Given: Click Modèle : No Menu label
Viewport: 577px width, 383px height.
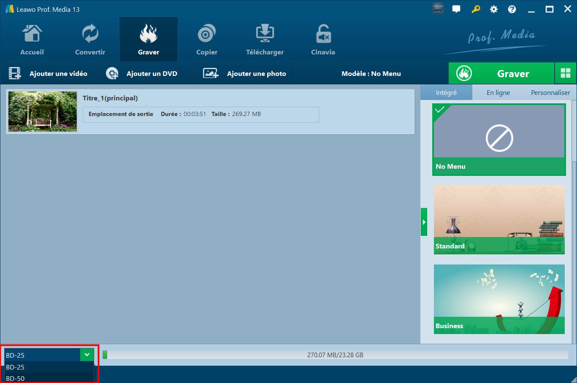Looking at the screenshot, I should click(x=371, y=73).
